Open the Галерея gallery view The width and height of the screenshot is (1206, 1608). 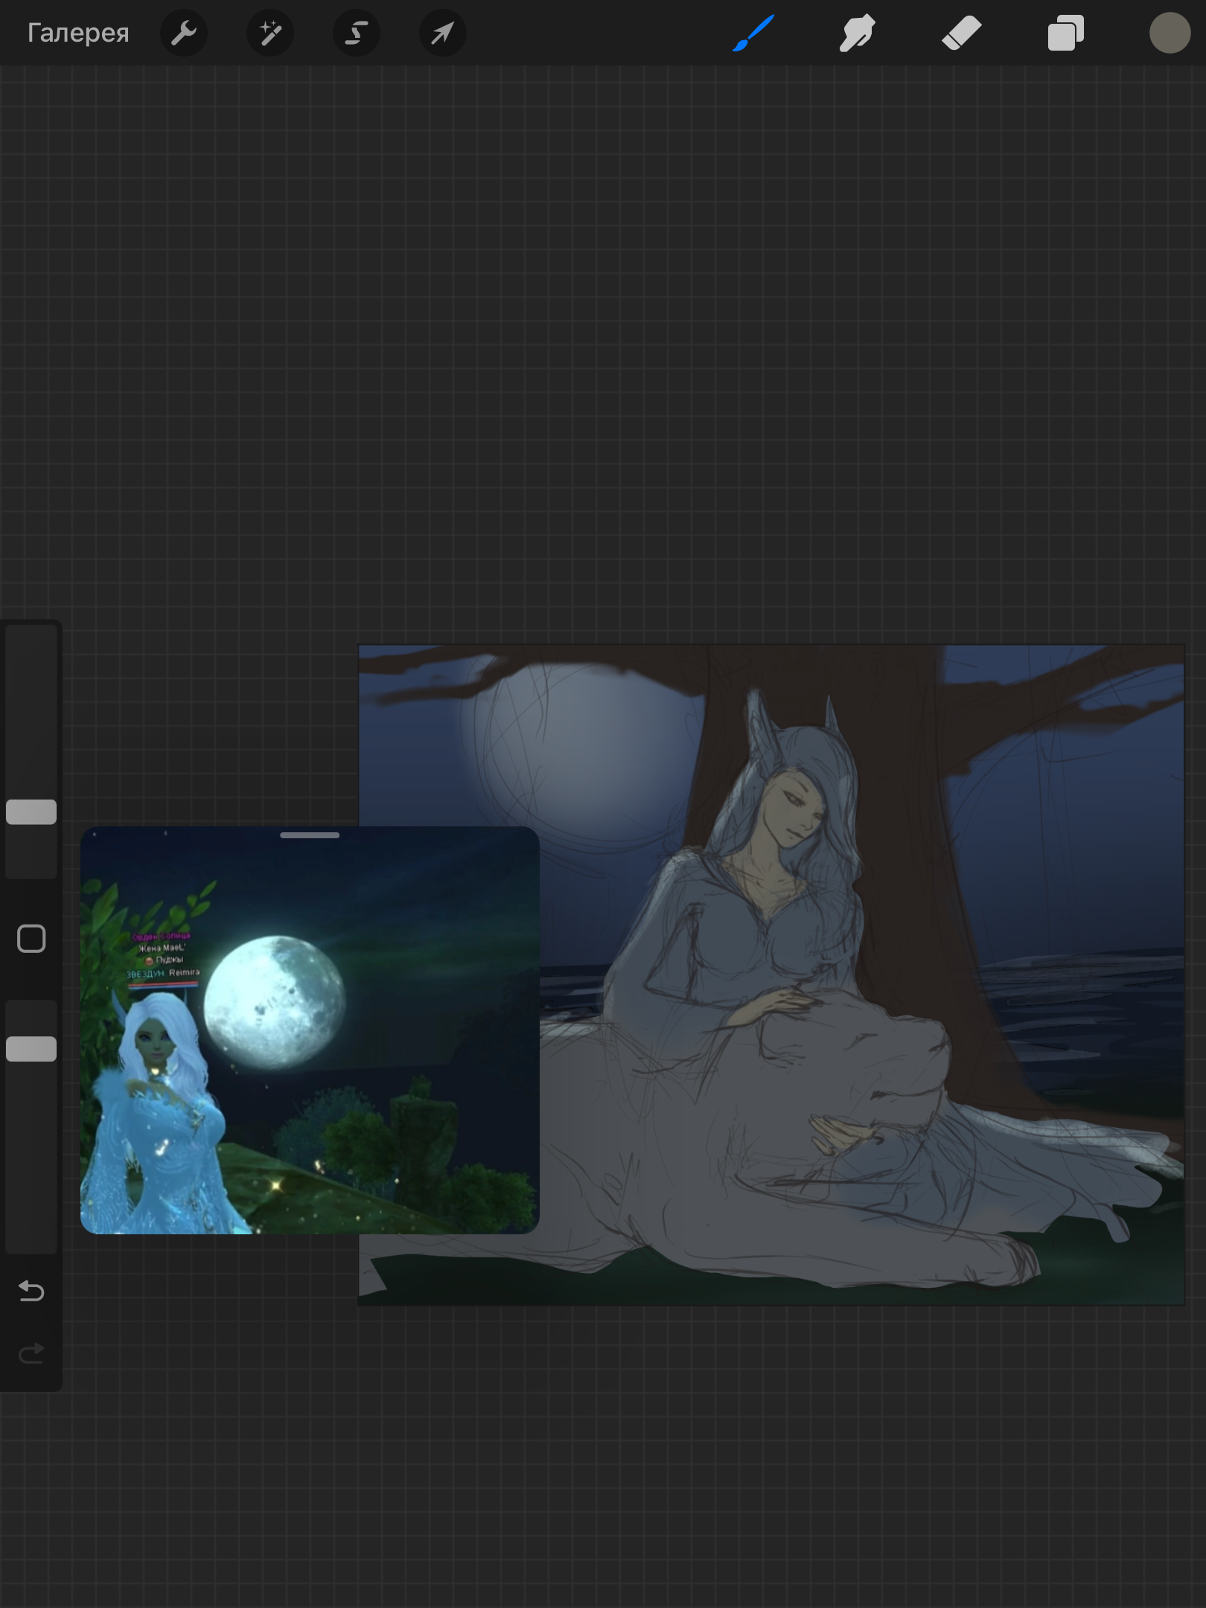tap(78, 33)
